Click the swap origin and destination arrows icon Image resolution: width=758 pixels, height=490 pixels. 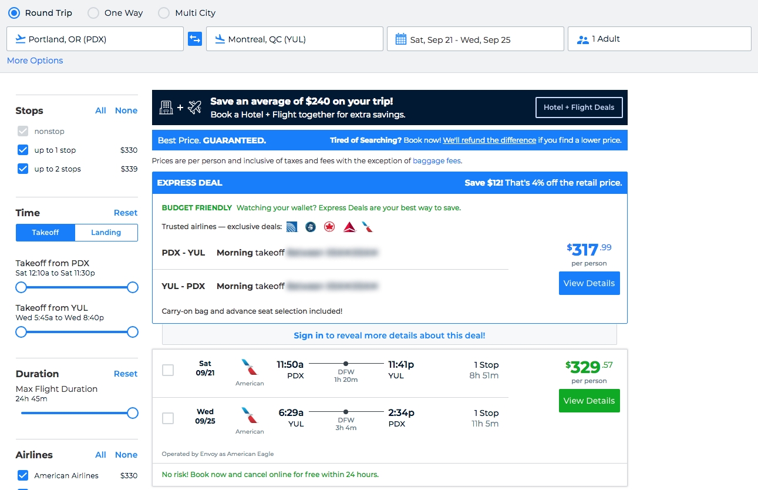pyautogui.click(x=194, y=39)
